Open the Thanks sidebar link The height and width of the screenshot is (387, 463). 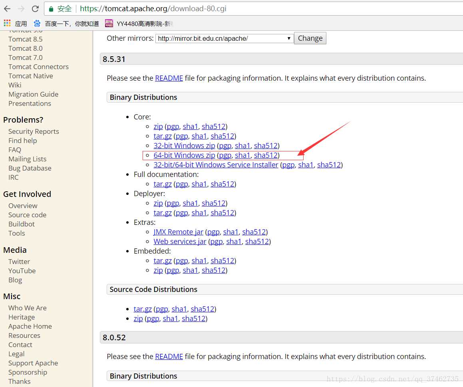20,381
